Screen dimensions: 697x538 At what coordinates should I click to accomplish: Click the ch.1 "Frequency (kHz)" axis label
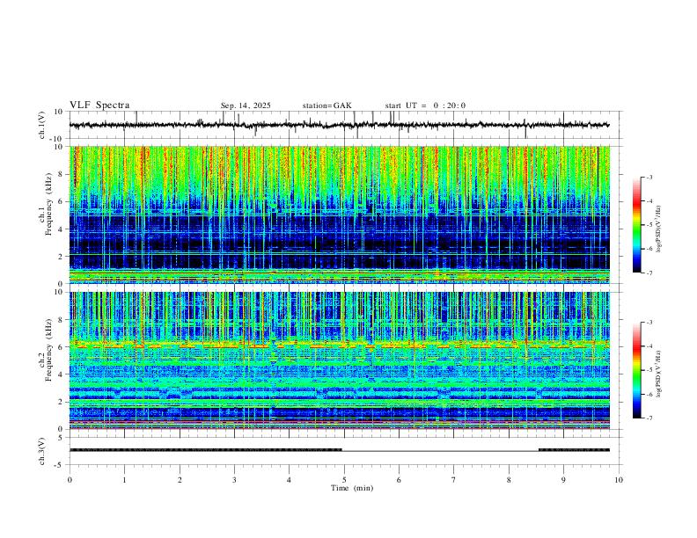48,204
